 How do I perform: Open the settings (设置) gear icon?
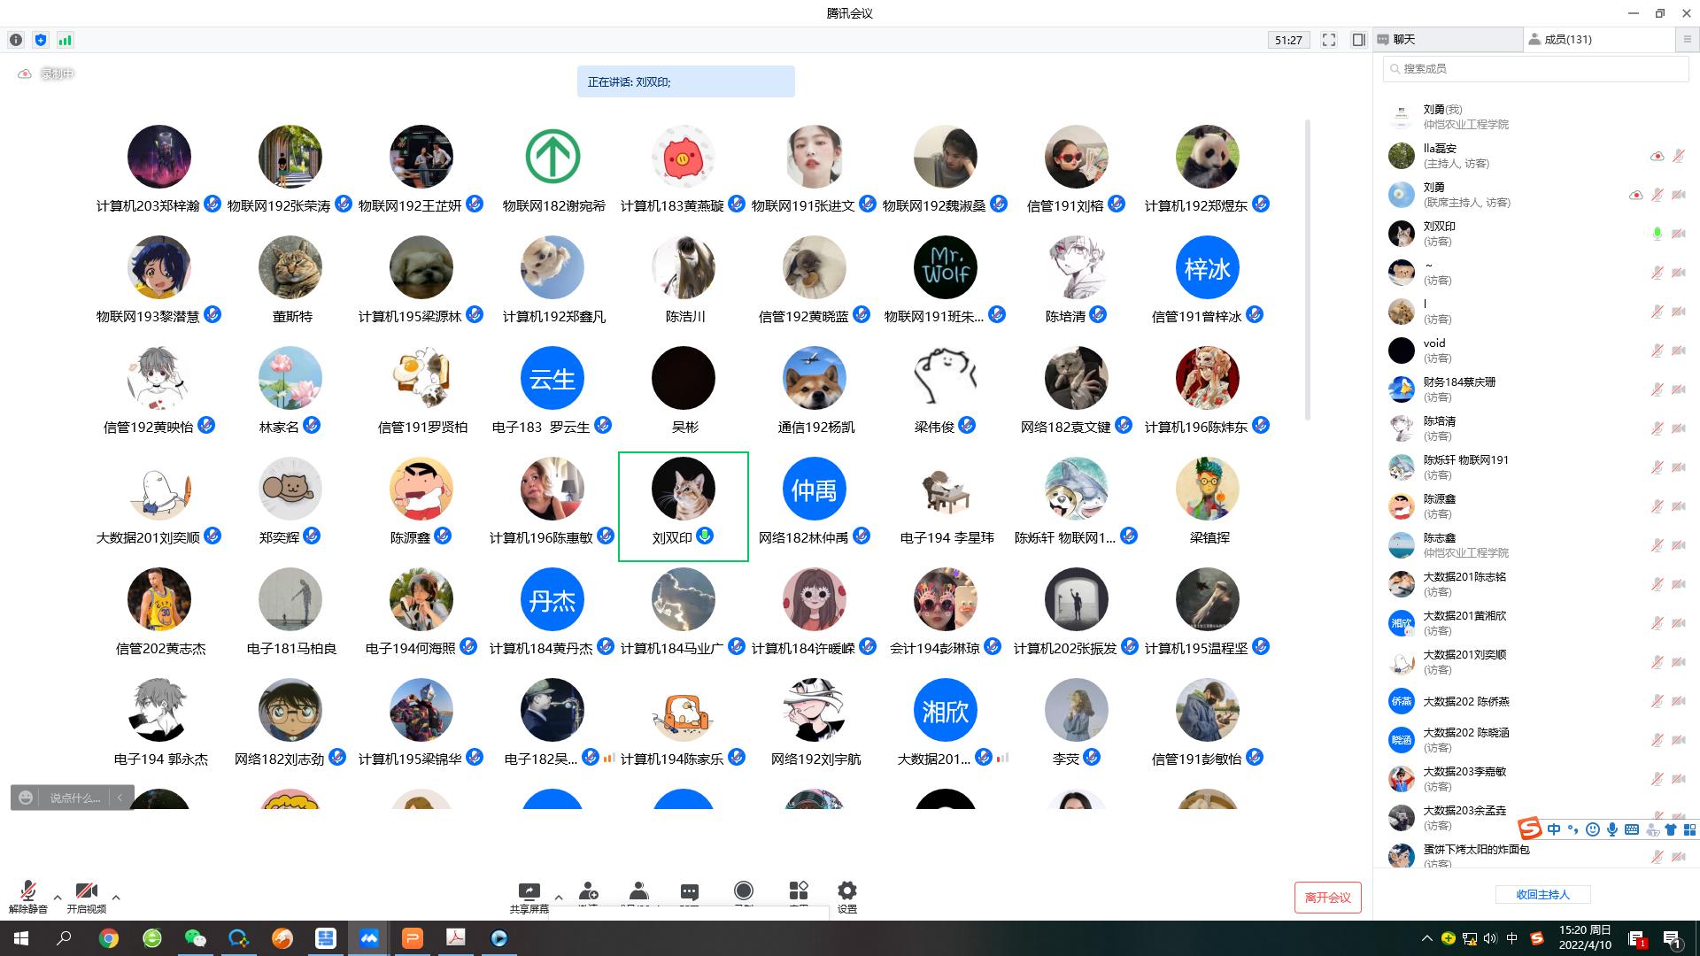click(x=846, y=890)
